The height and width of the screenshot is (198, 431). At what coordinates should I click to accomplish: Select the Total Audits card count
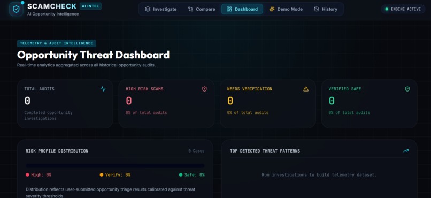27,101
